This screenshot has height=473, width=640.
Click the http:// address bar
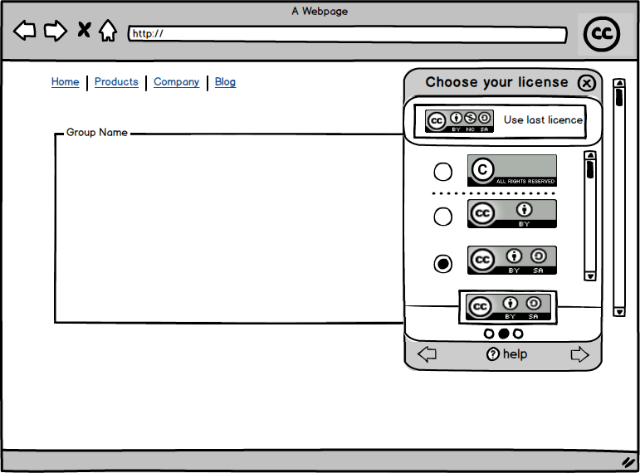click(347, 34)
